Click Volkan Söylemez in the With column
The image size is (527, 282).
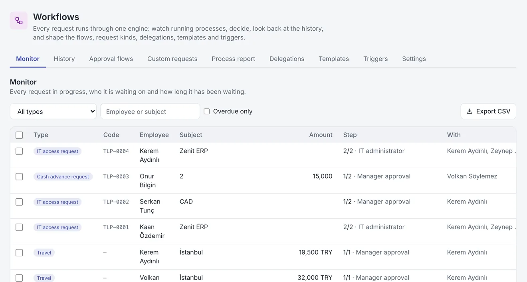click(x=472, y=176)
